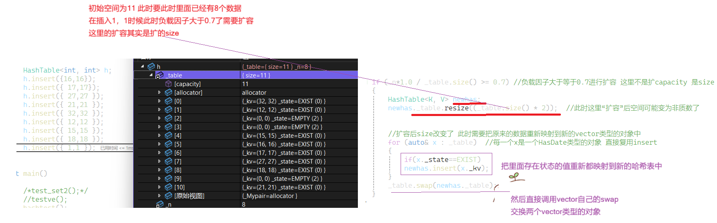Click the cube icon of element [2]
Screen dimensions: 717x223
click(168, 118)
